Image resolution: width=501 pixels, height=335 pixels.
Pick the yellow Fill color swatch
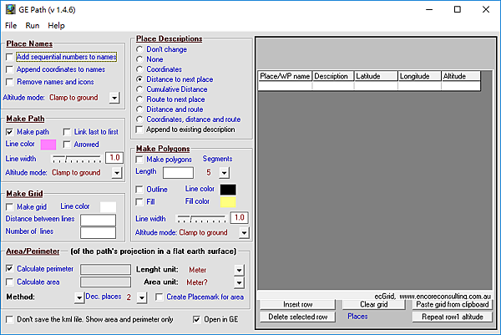click(x=228, y=202)
